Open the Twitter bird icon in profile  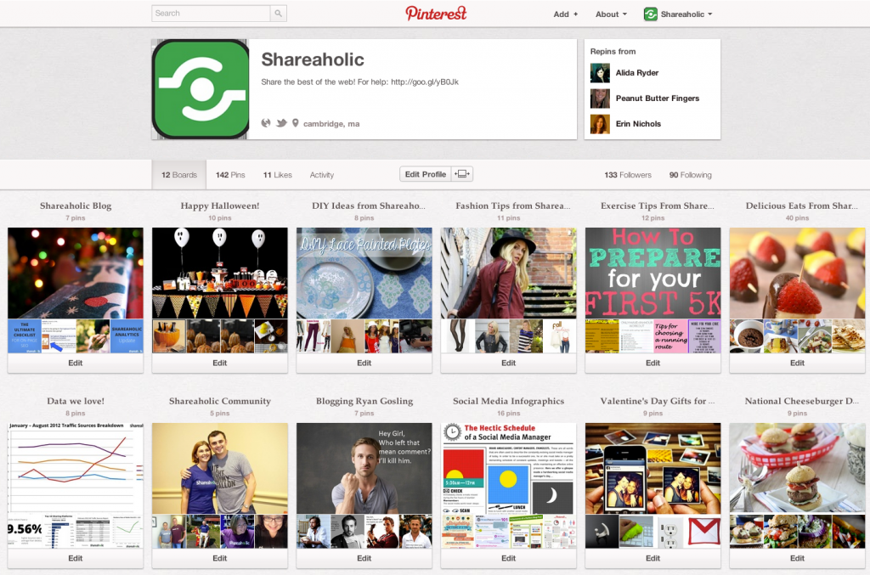pos(281,123)
